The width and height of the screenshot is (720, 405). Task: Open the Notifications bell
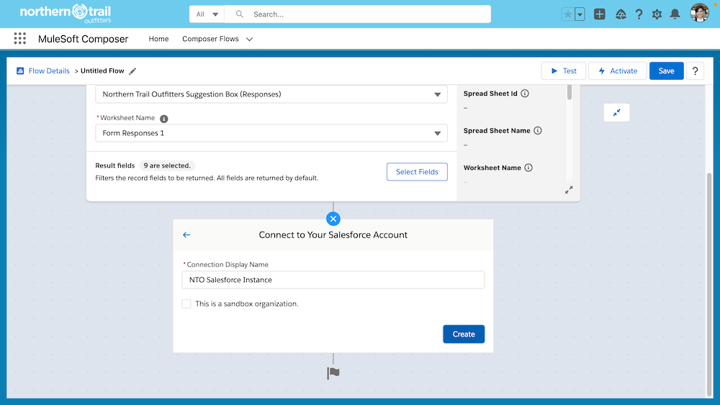(675, 14)
